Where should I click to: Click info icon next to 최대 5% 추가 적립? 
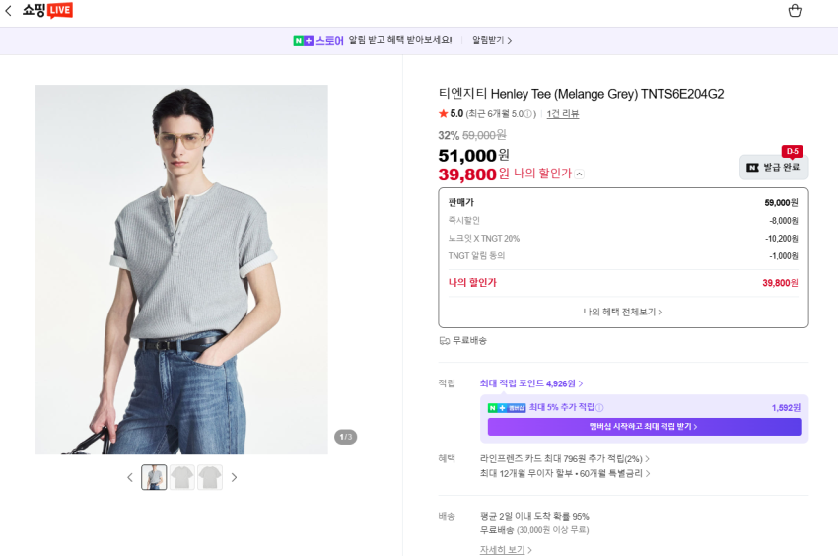(599, 408)
